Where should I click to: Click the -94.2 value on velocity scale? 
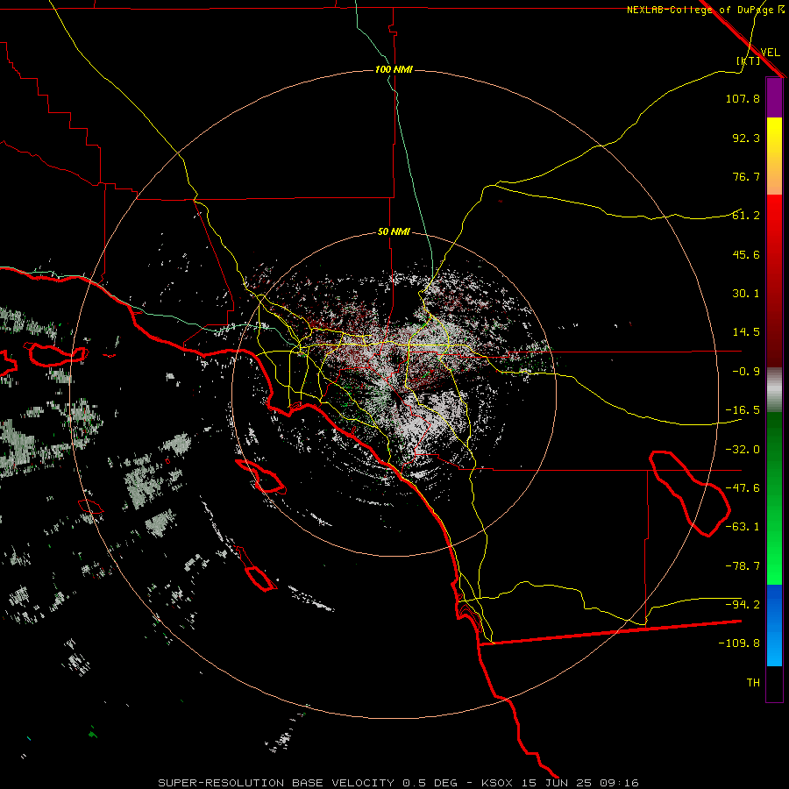point(743,605)
